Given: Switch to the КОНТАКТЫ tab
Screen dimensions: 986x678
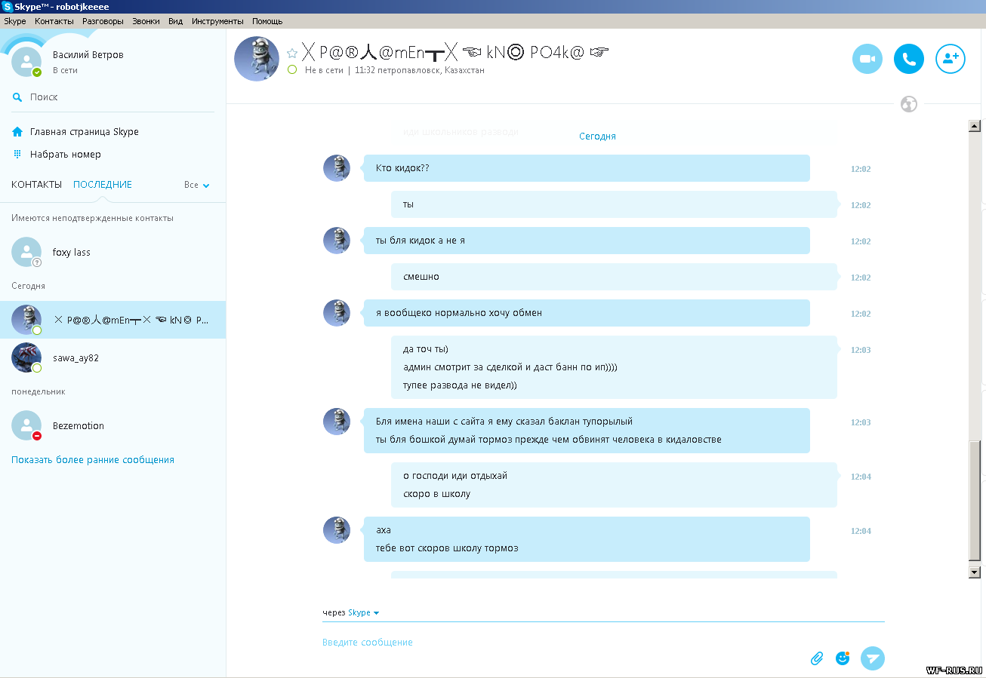Looking at the screenshot, I should [36, 185].
